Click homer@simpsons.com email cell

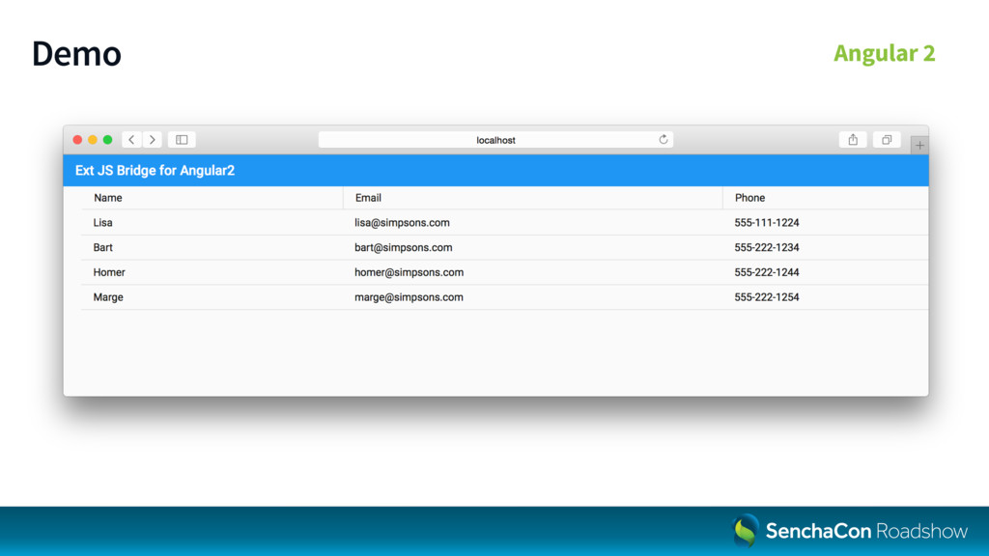tap(533, 272)
